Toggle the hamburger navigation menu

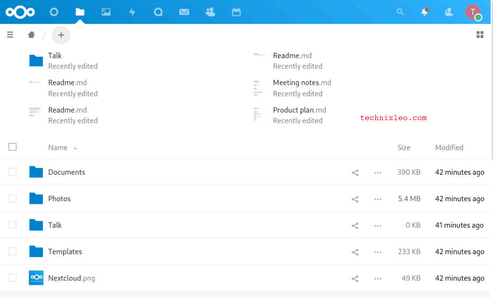10,35
